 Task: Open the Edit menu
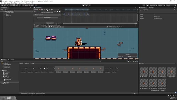tap(4, 3)
